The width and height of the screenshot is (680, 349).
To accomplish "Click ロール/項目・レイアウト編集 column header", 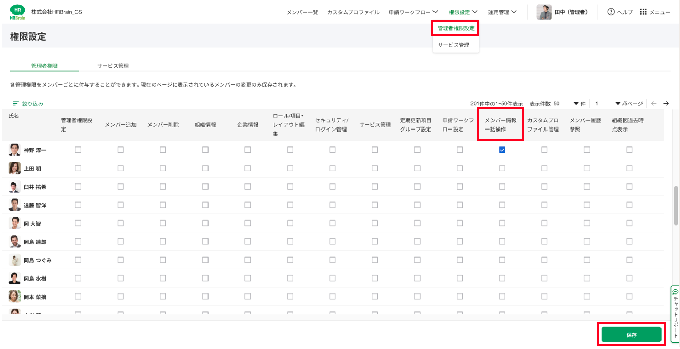I will 290,124.
